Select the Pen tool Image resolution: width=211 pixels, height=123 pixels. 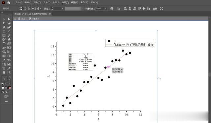tap(4, 27)
